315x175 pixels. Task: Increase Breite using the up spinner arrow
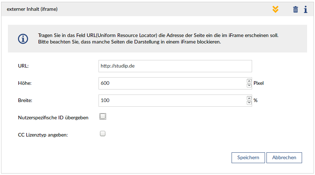click(249, 98)
